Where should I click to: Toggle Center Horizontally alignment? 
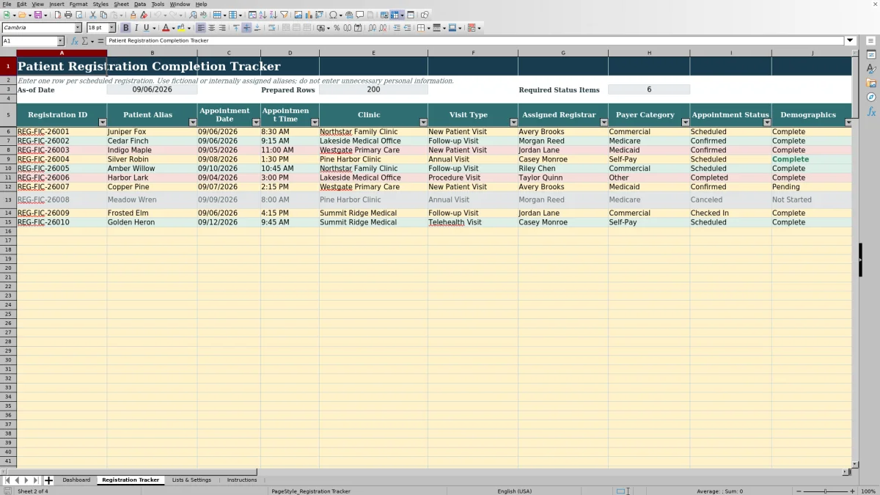point(211,28)
